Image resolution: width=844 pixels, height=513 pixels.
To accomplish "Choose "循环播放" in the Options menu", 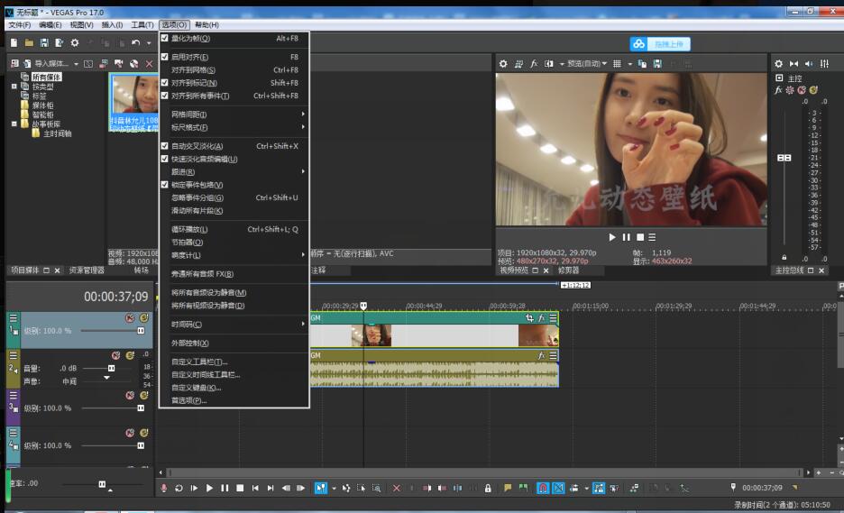I will (234, 229).
